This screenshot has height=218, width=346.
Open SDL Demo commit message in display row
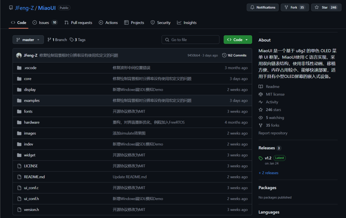[x=138, y=90]
